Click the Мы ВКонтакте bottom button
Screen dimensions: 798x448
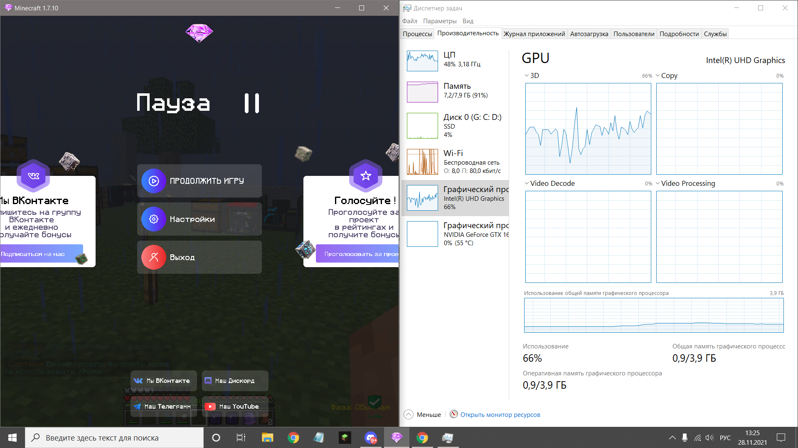pos(163,381)
